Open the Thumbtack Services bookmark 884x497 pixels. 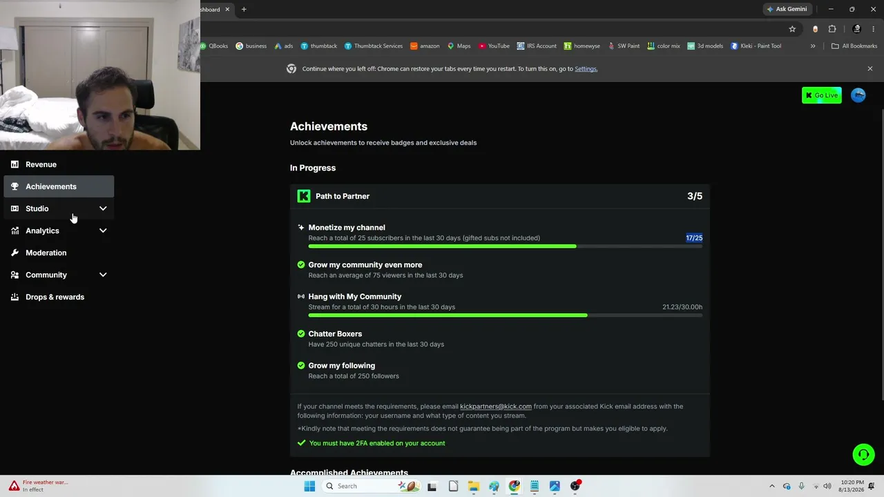point(374,46)
